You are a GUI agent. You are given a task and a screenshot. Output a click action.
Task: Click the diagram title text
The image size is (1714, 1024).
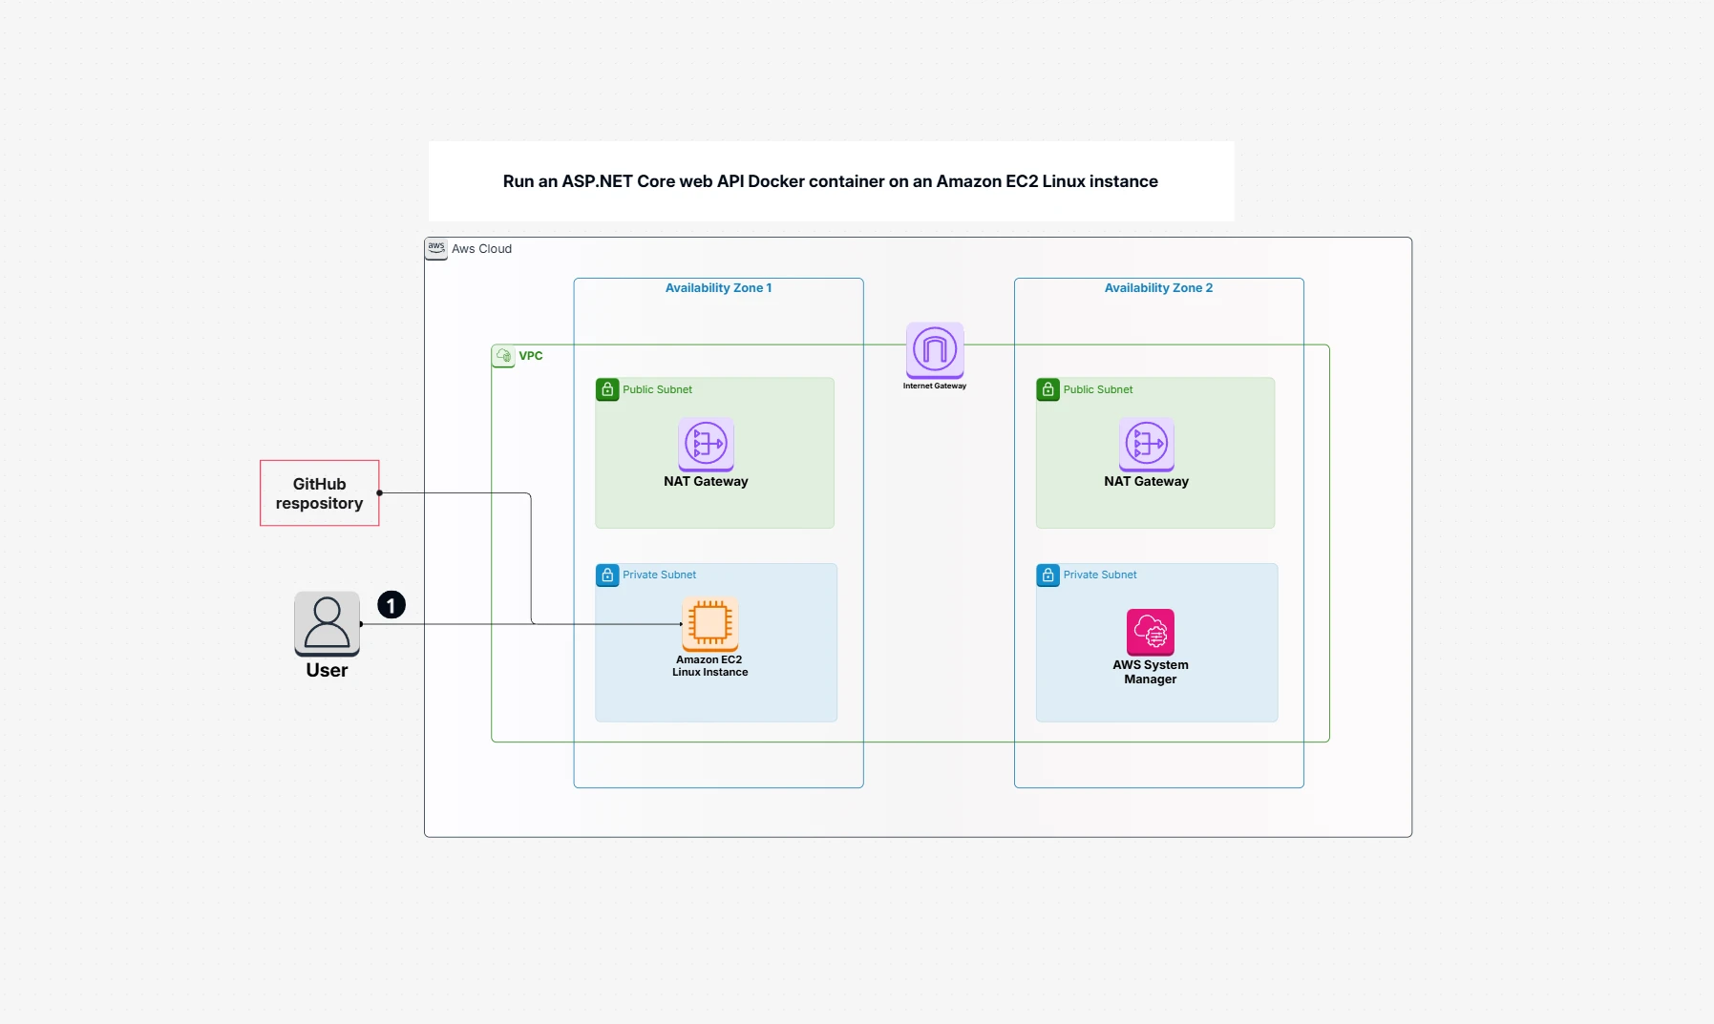pyautogui.click(x=830, y=180)
